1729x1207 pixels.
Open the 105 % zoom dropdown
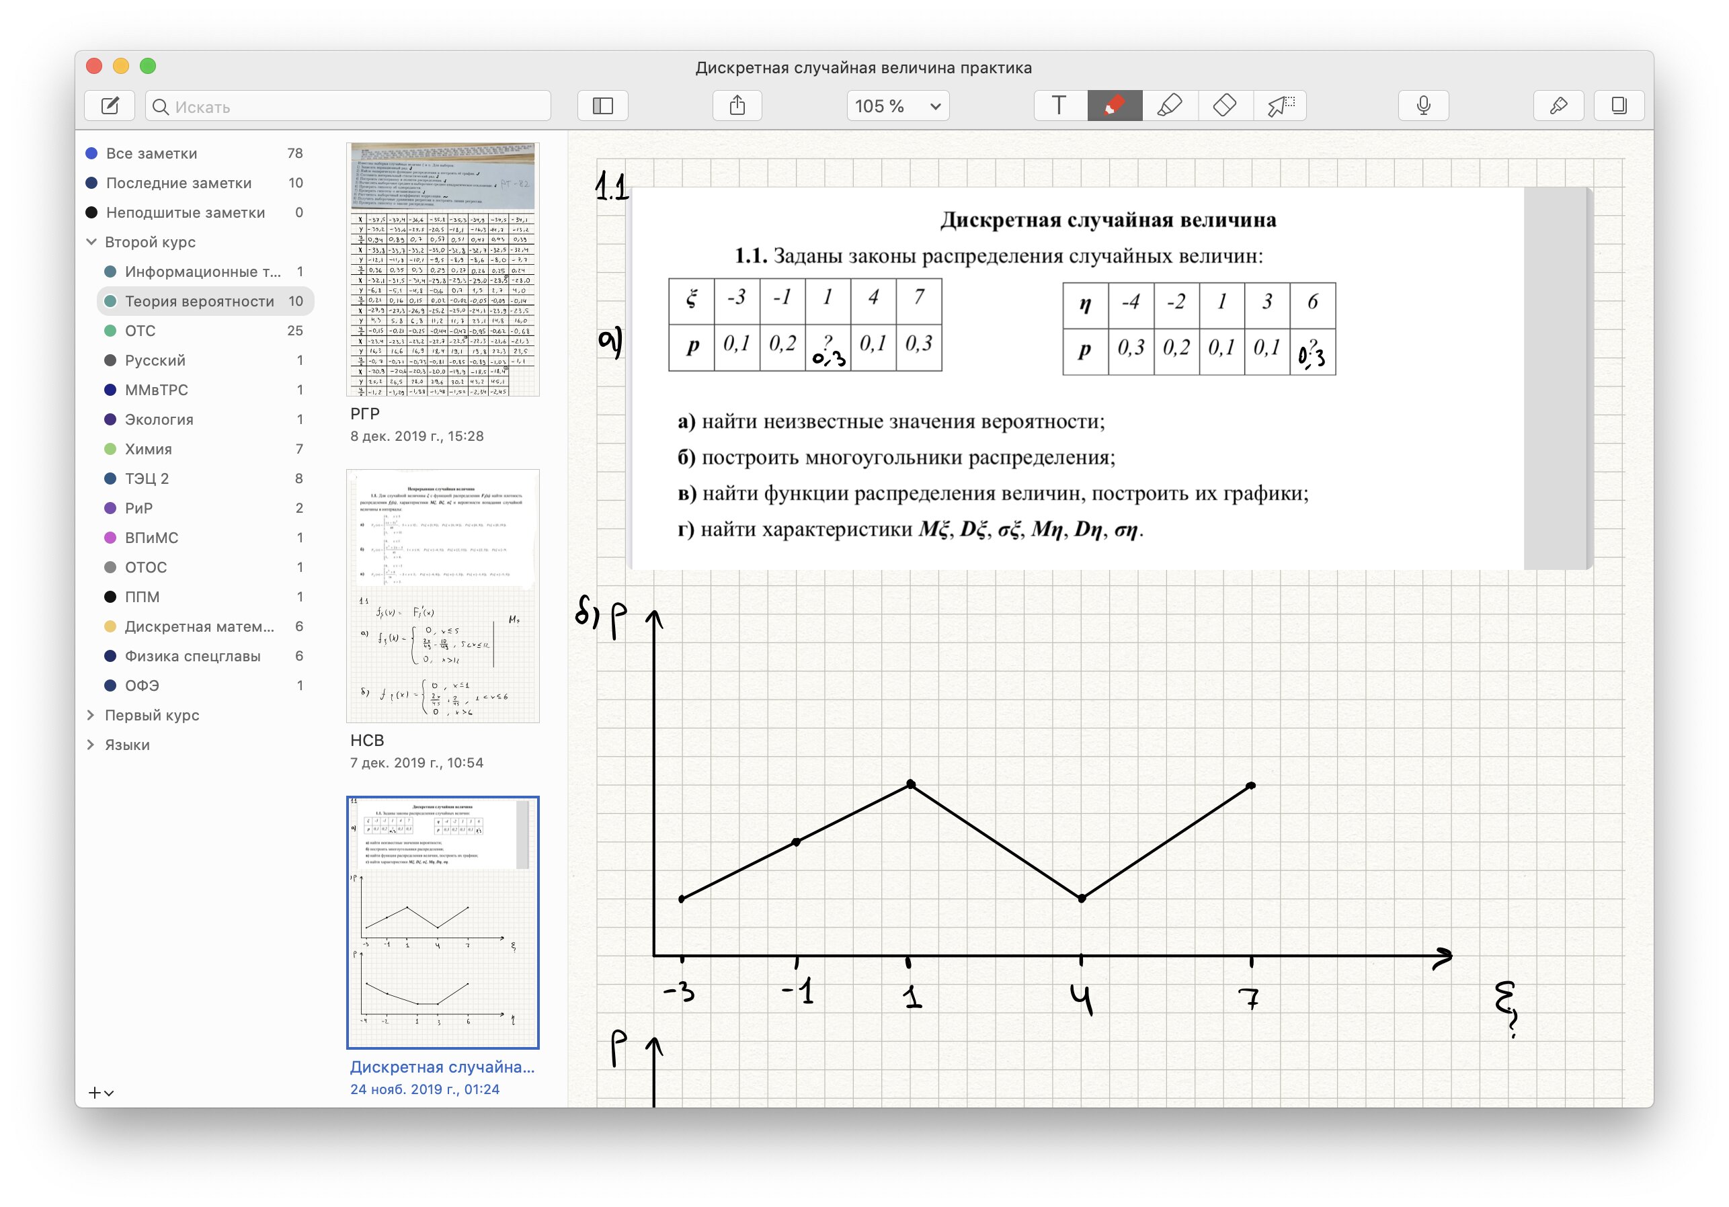pyautogui.click(x=897, y=106)
